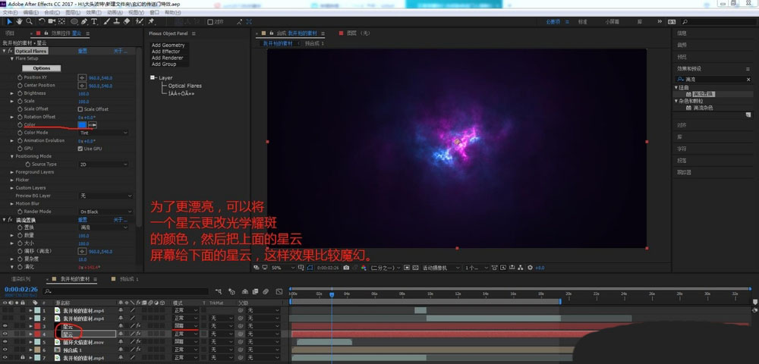Expand the Foreground Layers group
The height and width of the screenshot is (364, 759).
[12, 172]
